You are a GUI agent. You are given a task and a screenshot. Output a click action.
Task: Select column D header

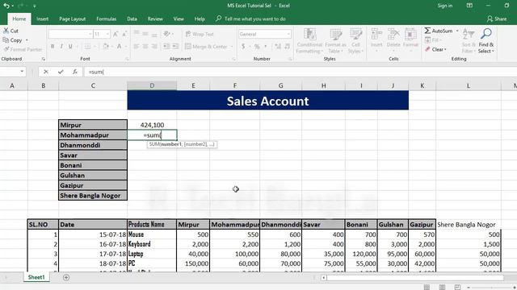[x=152, y=85]
